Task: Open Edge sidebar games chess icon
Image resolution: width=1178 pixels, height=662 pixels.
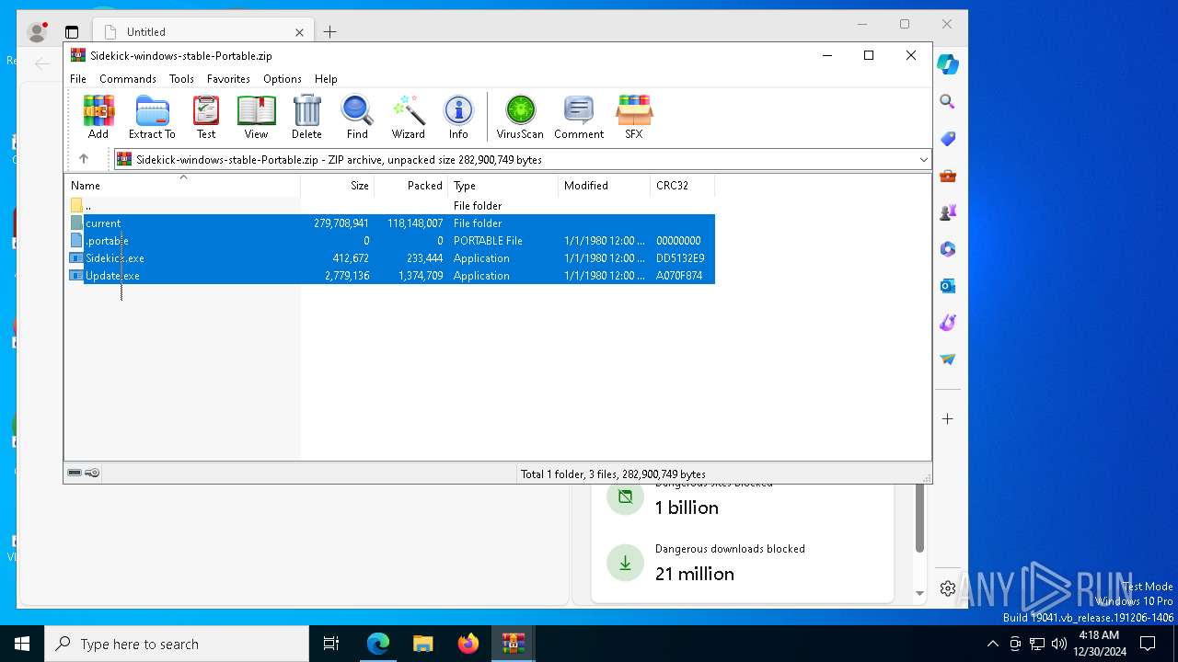Action: [947, 212]
